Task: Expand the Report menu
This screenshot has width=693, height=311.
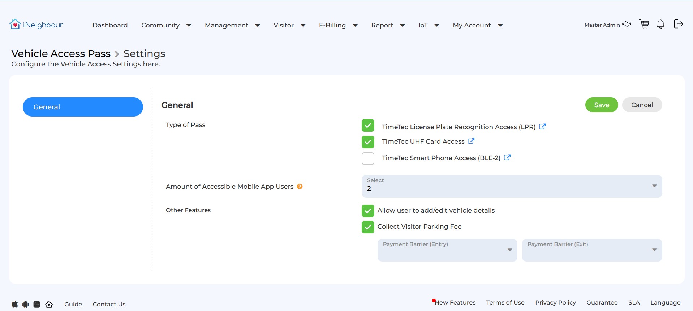Action: click(388, 25)
